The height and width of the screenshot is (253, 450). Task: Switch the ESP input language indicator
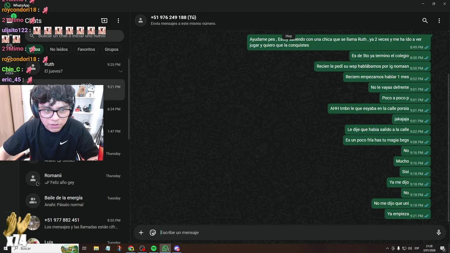coord(417,248)
